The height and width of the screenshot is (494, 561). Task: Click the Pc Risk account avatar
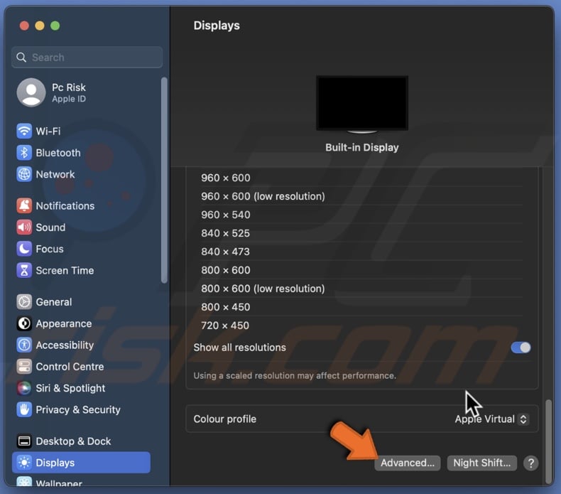click(x=31, y=92)
